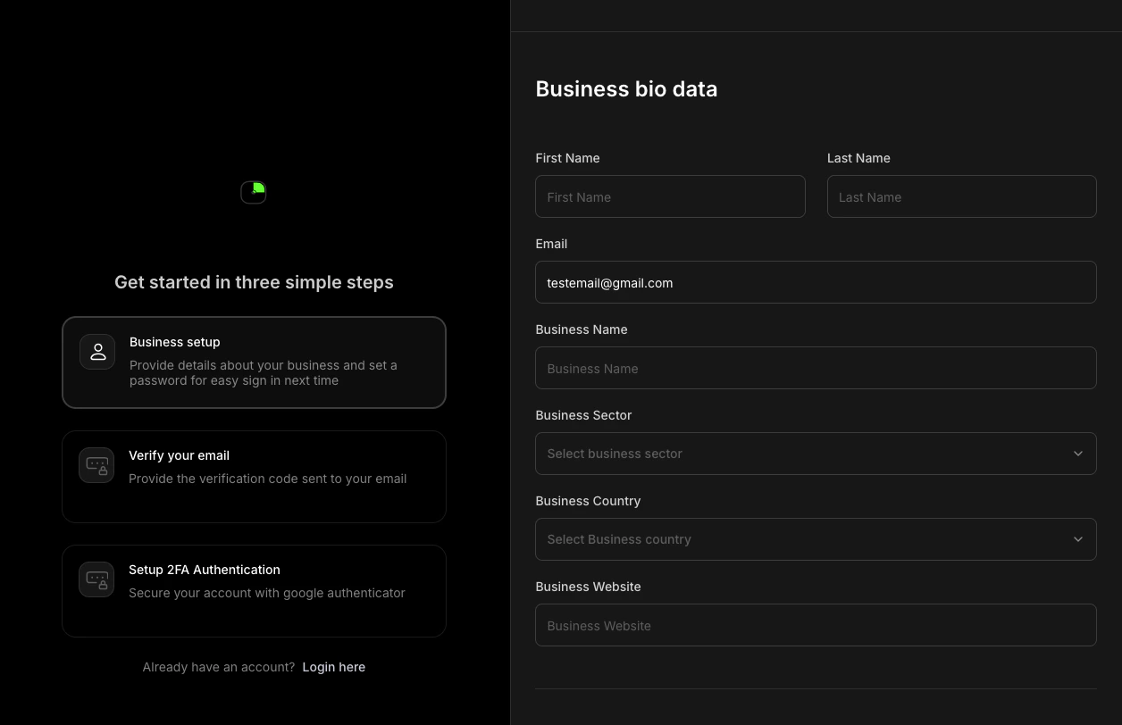Viewport: 1122px width, 725px height.
Task: Click the lock icon on Setup 2FA Authentication card
Action: click(x=96, y=579)
